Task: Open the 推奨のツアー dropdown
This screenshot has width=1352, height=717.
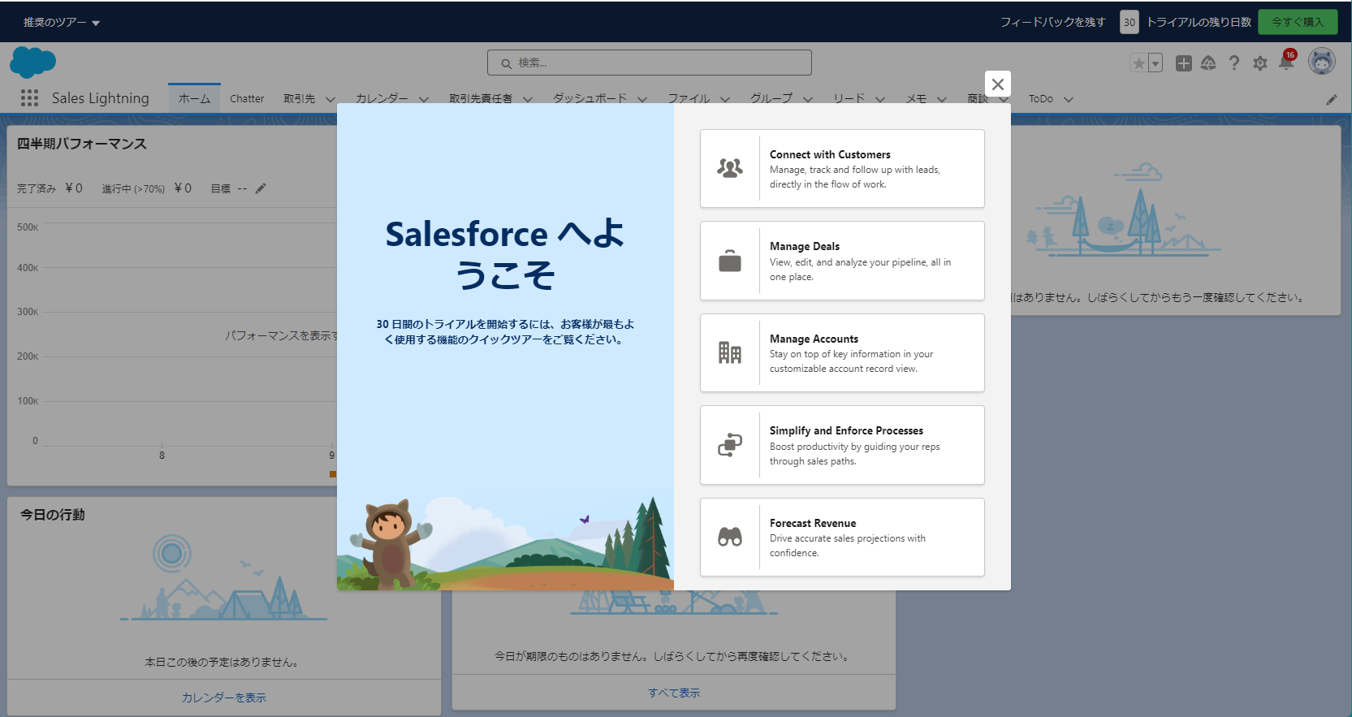Action: 62,22
